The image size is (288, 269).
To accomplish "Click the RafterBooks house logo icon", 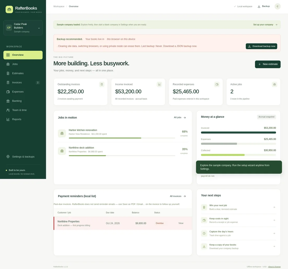I will pos(9,9).
